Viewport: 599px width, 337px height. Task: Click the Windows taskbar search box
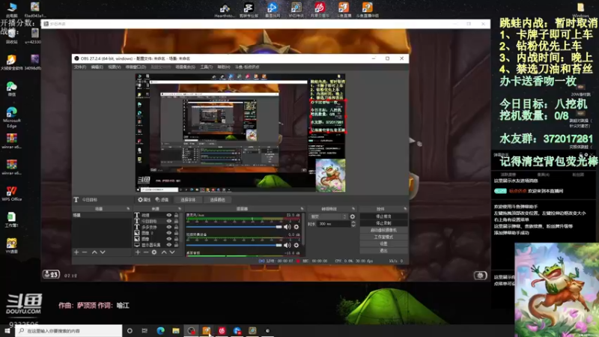click(69, 331)
